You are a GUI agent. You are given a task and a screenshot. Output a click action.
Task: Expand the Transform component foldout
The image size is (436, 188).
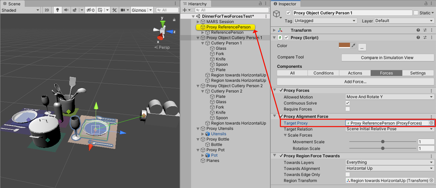point(275,30)
